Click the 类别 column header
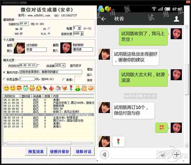 click(47, 96)
